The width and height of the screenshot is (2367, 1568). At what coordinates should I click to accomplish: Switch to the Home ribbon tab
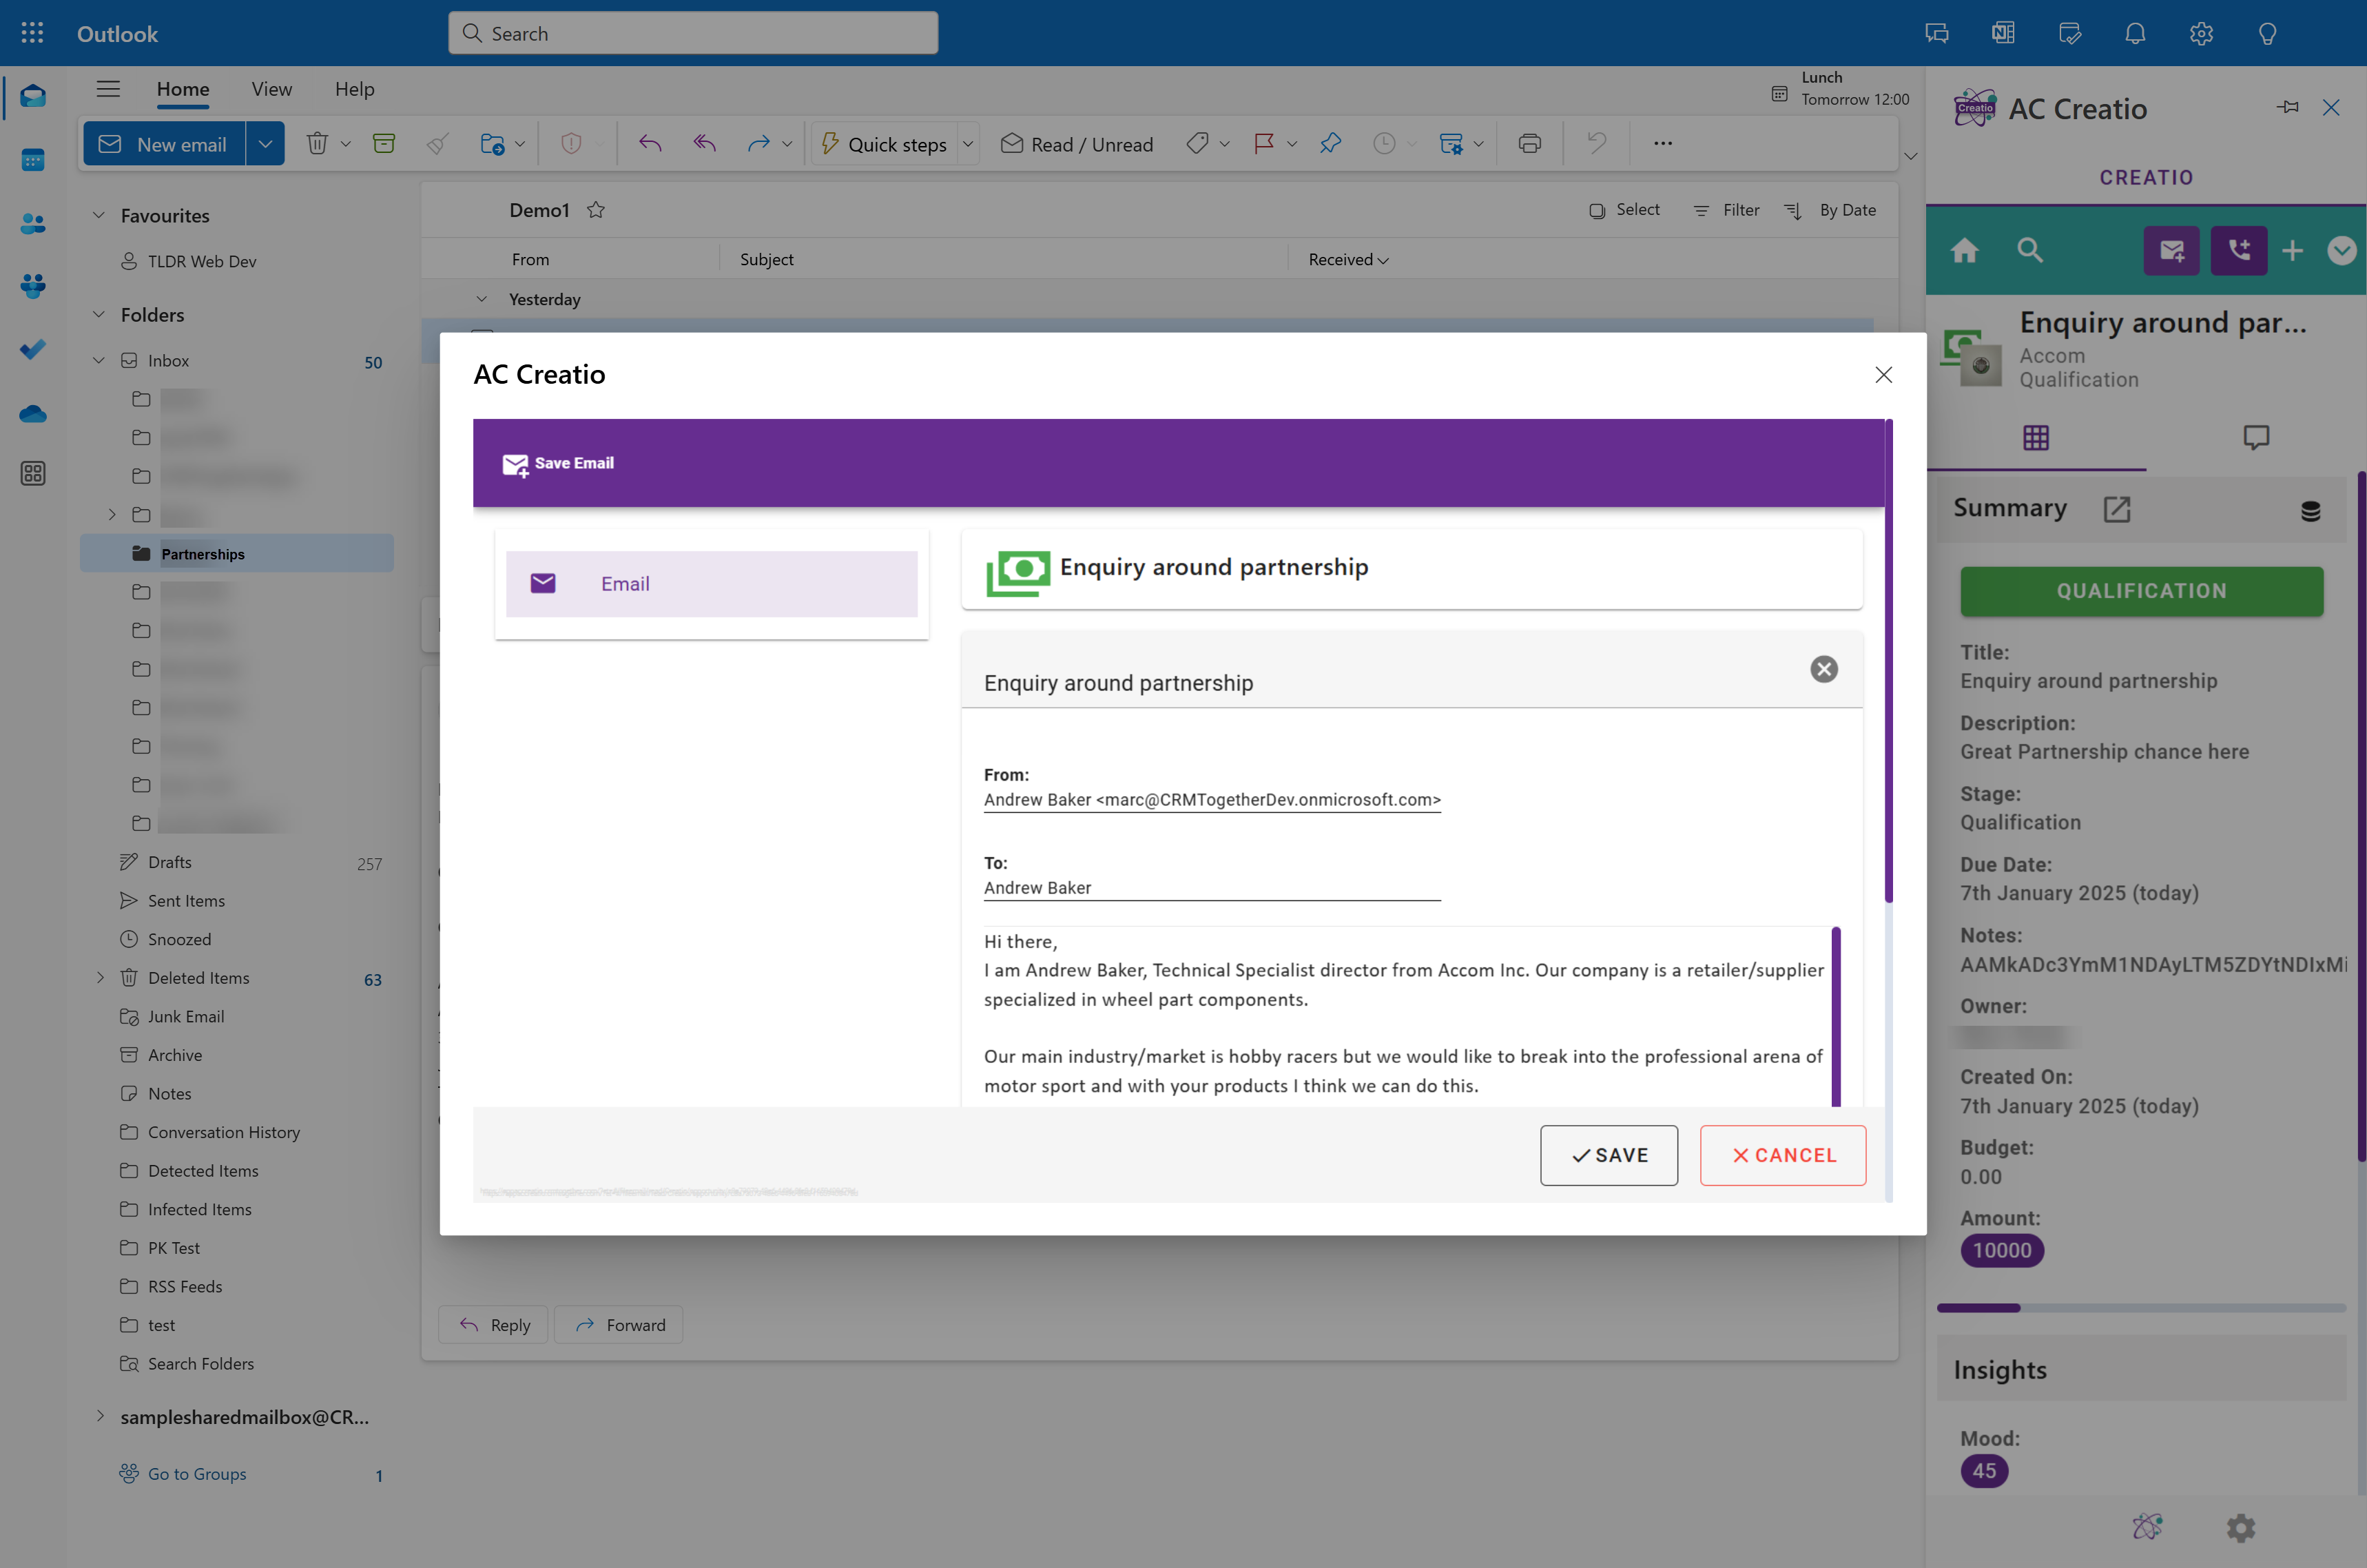click(183, 89)
